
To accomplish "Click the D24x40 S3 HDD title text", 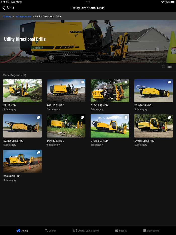I will 56,141.
